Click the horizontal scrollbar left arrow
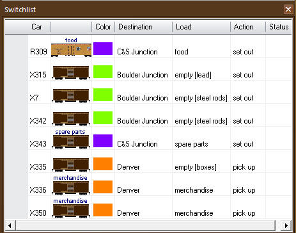 pos(10,225)
